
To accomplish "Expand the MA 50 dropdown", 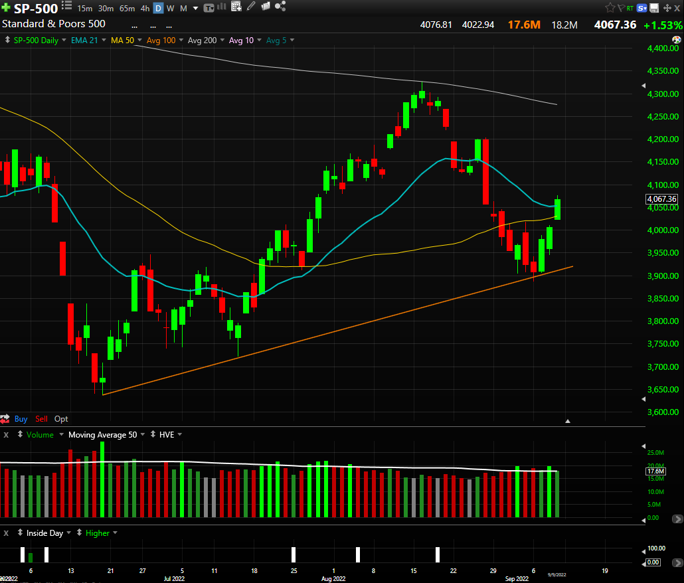I will pyautogui.click(x=139, y=40).
